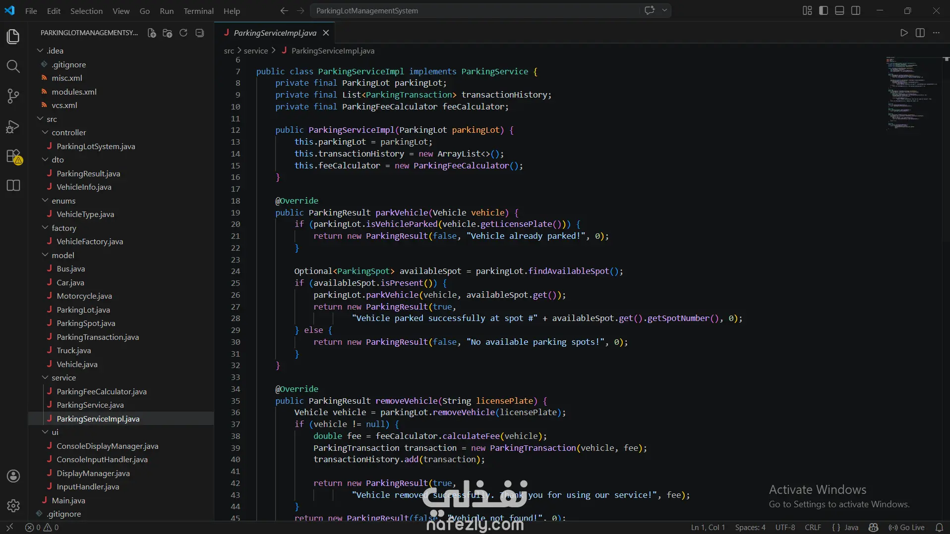
Task: Open ParkingFeeCalculator.java in tree
Action: (x=121, y=391)
